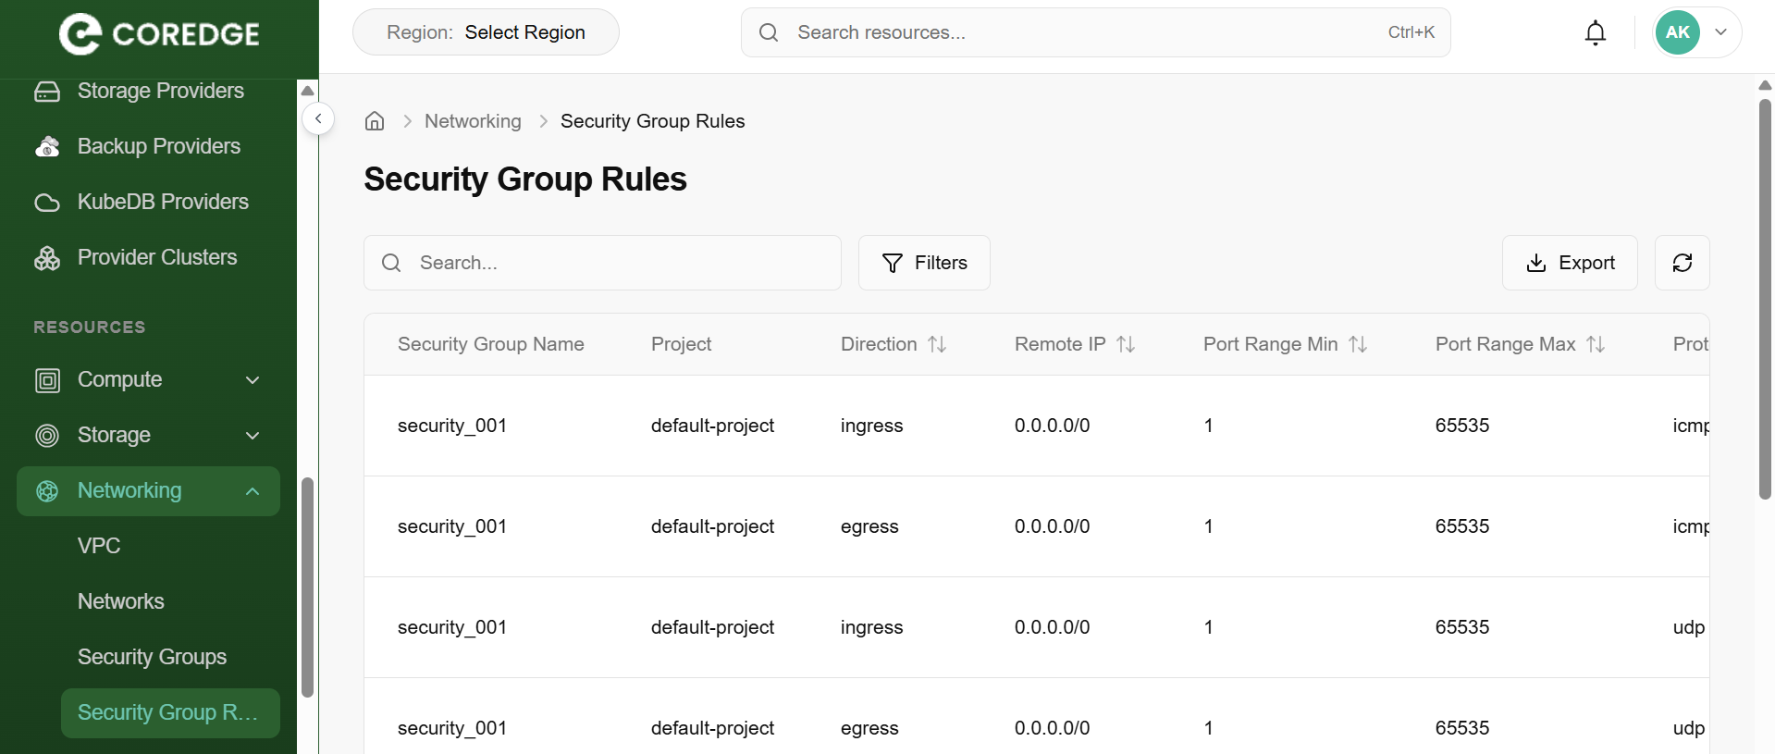
Task: Click the Export button
Action: [1570, 263]
